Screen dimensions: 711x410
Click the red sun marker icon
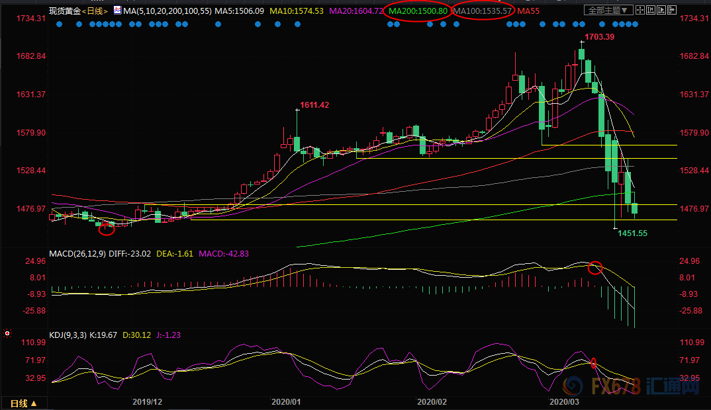click(x=7, y=333)
